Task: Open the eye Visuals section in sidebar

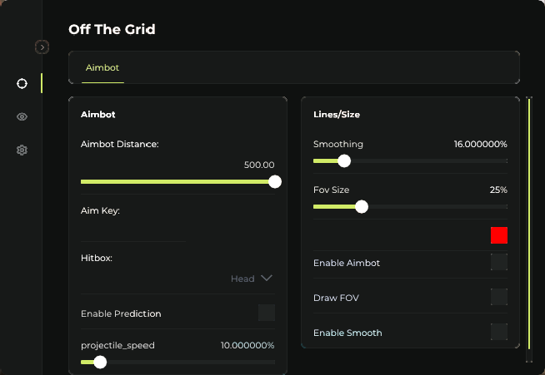Action: tap(22, 116)
